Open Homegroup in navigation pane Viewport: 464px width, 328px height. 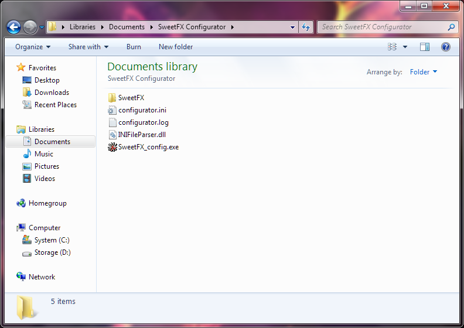[47, 203]
